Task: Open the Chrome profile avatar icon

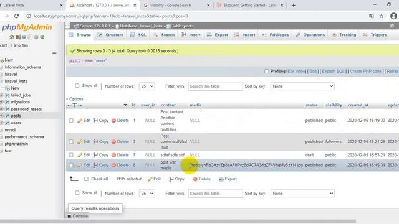Action: [393, 16]
